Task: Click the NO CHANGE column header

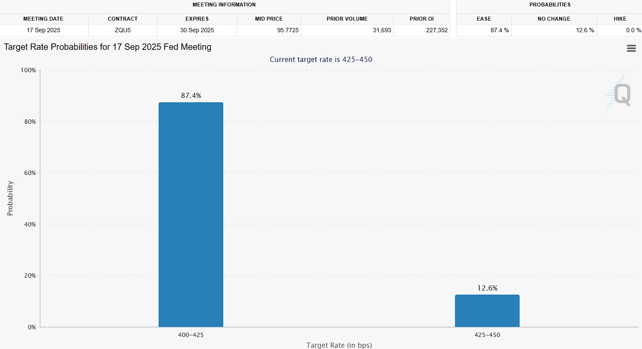Action: click(554, 19)
